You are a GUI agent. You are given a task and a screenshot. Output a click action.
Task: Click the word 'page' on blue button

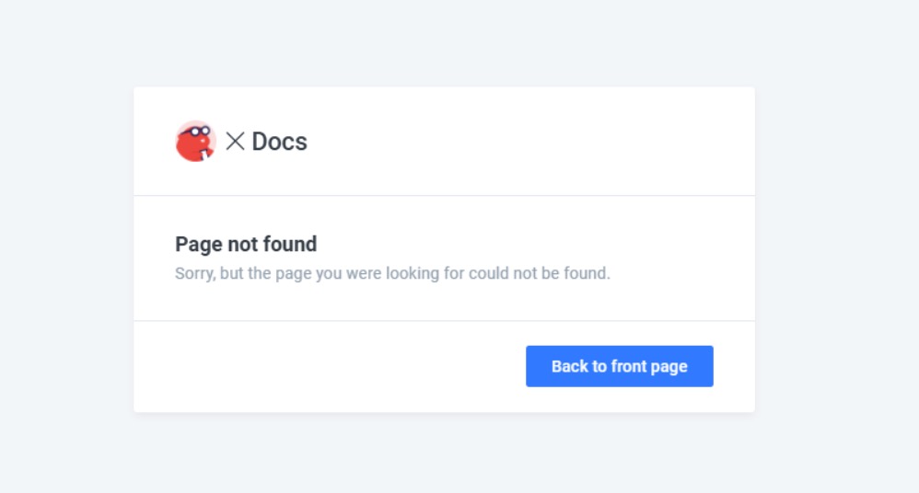pyautogui.click(x=669, y=367)
